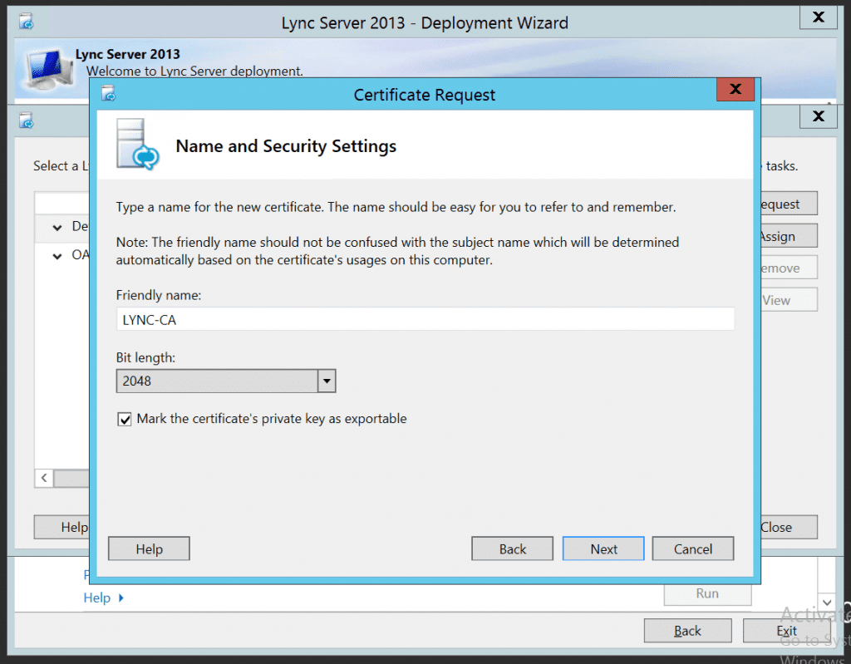
Task: Go Back in the Certificate Request dialog
Action: click(512, 548)
